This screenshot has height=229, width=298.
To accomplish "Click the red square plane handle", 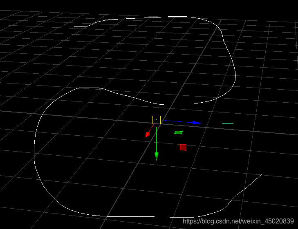I will point(183,147).
